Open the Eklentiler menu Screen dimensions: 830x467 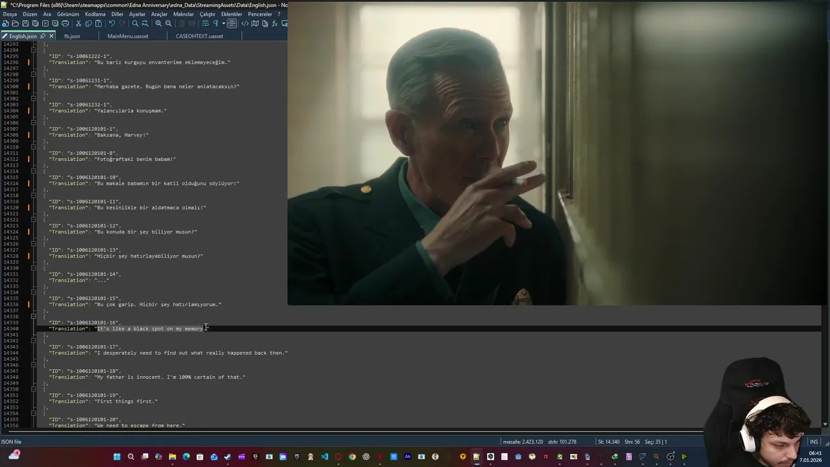click(x=231, y=14)
